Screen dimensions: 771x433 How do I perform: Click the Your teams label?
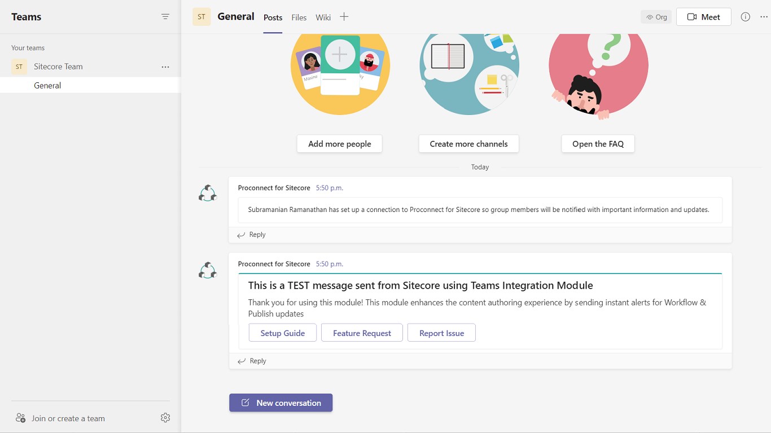click(x=28, y=48)
